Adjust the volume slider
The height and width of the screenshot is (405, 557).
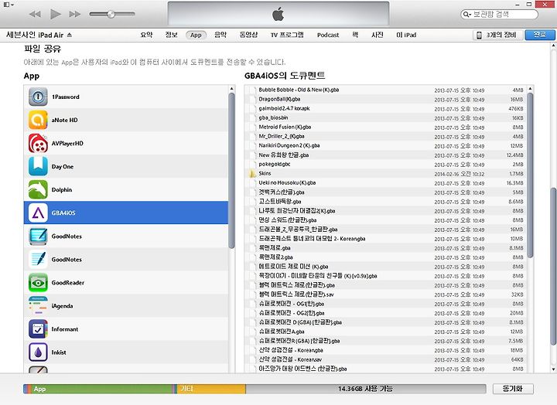pyautogui.click(x=112, y=14)
